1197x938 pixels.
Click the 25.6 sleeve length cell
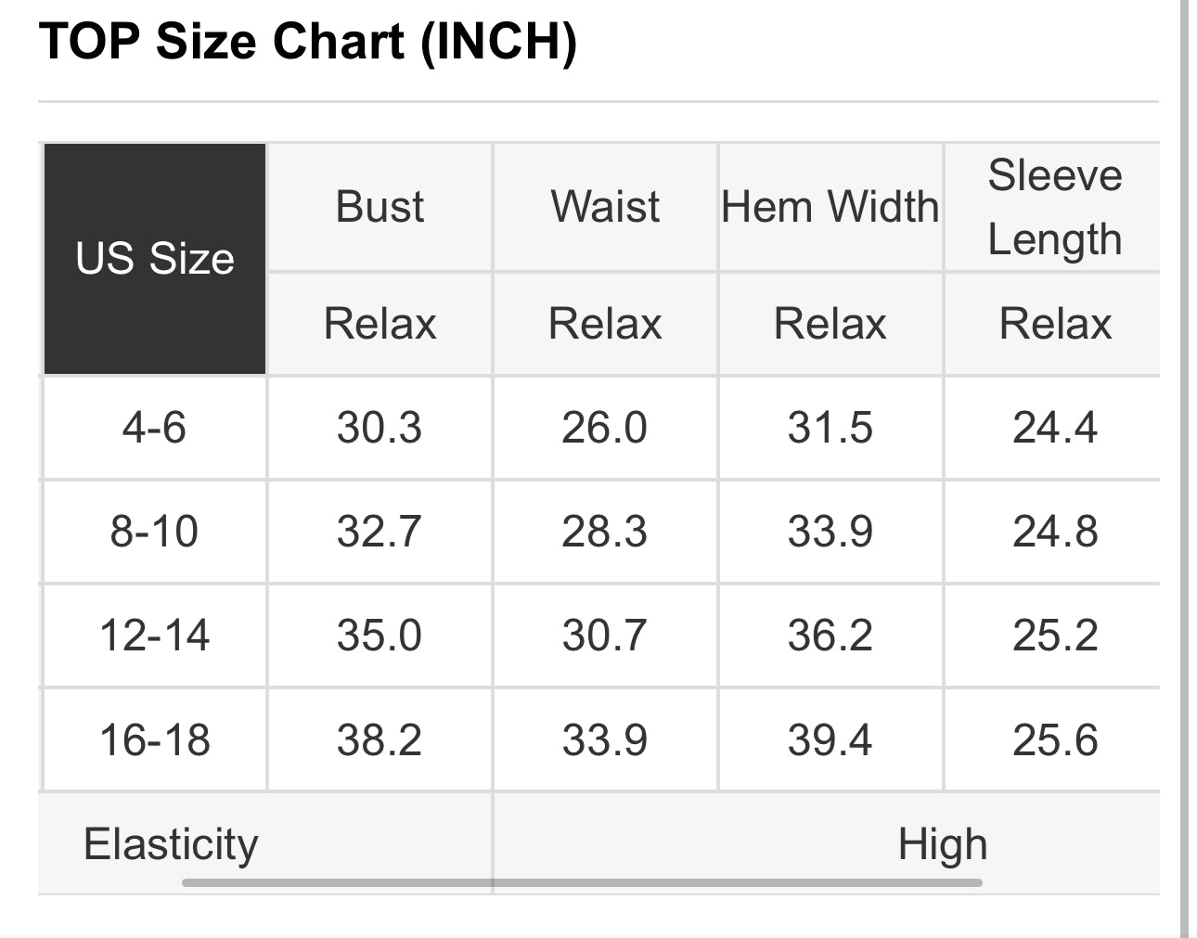pos(1054,739)
